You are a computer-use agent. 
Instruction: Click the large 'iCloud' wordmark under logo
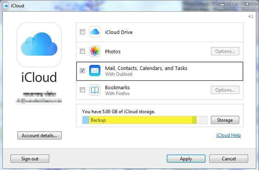coord(39,77)
